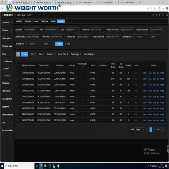
Task: Close the Queue Display tab with its x
Action: 32,21
